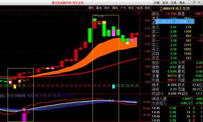Click the 14:45 trade with volume 55
The height and width of the screenshot is (122, 203).
177,116
